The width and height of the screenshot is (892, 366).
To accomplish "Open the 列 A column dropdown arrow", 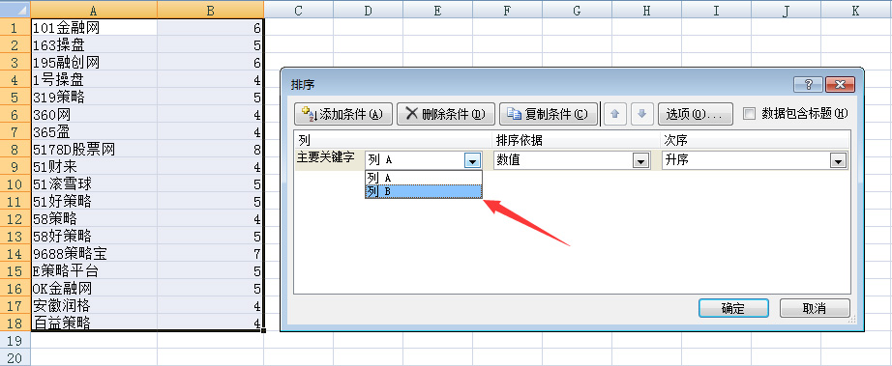I will pyautogui.click(x=473, y=160).
